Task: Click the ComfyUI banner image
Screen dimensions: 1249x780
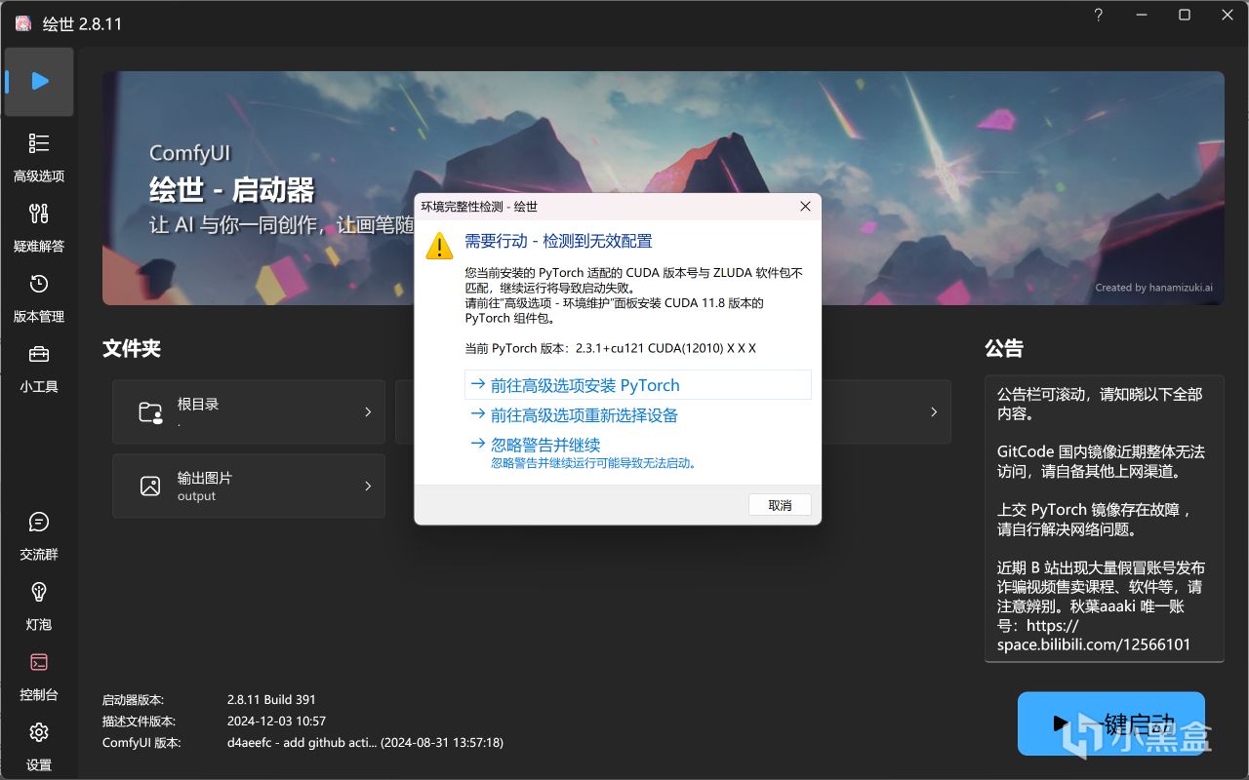Action: point(664,188)
